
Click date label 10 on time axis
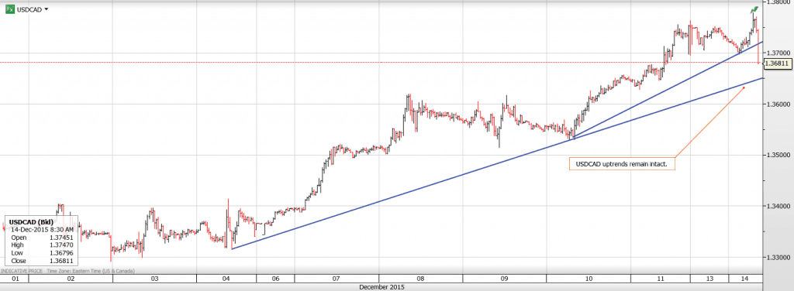(589, 279)
